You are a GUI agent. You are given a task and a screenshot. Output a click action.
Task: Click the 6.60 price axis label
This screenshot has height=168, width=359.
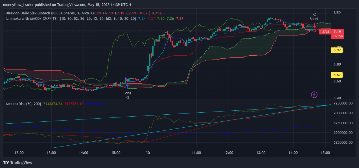click(337, 81)
